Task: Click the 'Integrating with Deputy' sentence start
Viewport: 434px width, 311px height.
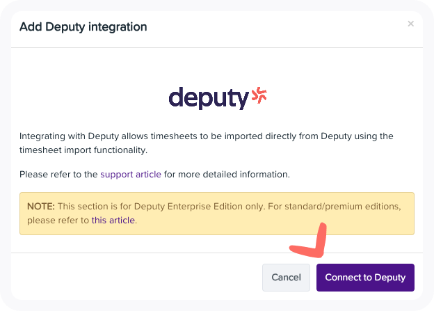Action: pos(69,136)
